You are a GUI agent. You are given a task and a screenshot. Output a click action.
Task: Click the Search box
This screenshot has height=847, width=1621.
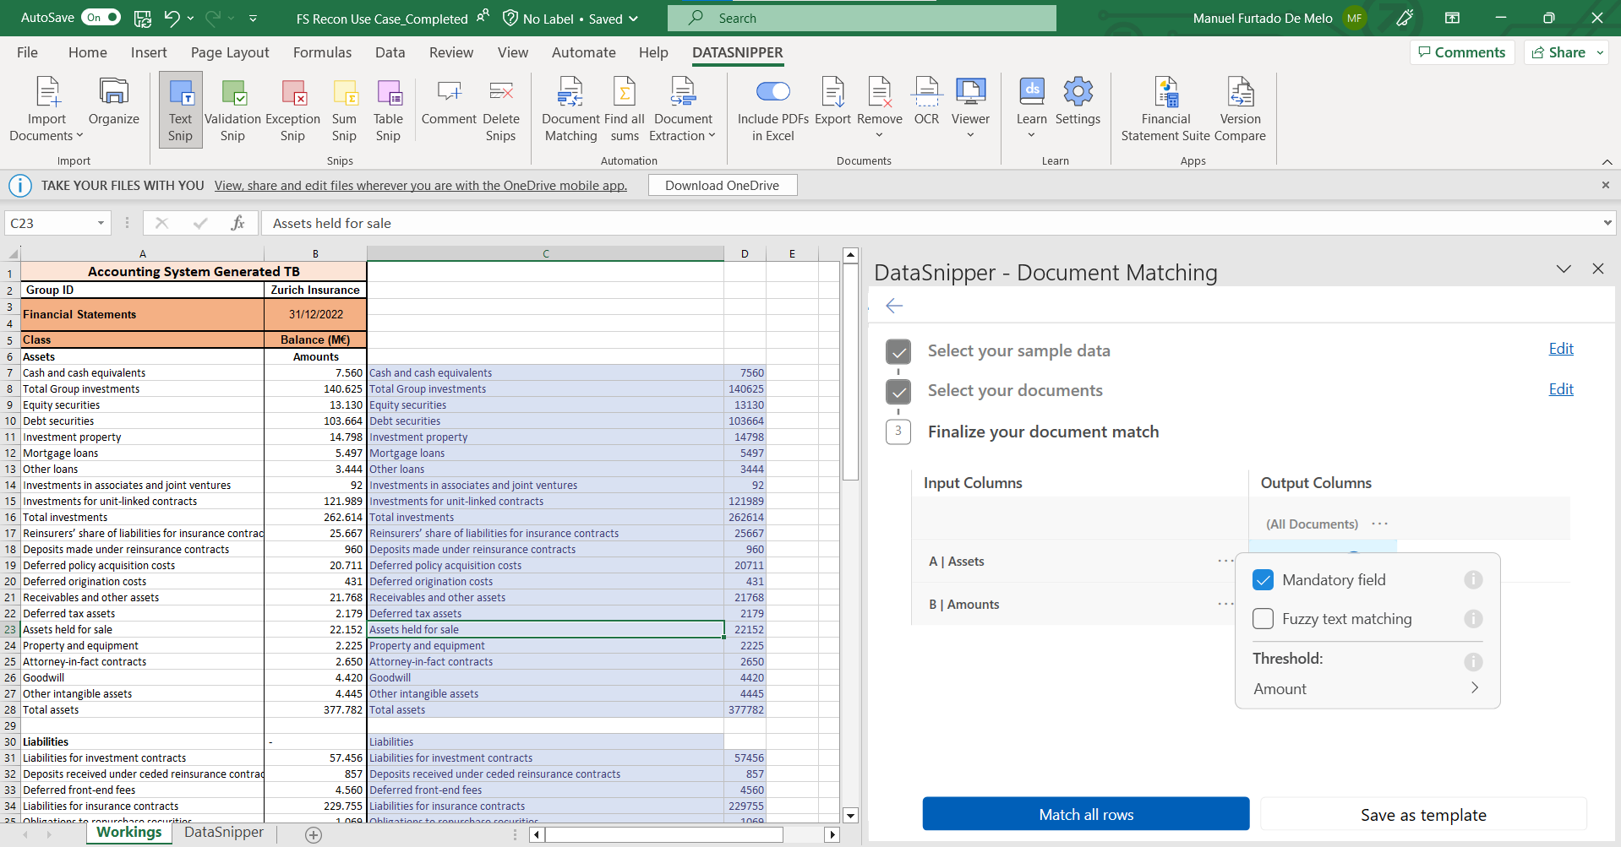click(862, 18)
